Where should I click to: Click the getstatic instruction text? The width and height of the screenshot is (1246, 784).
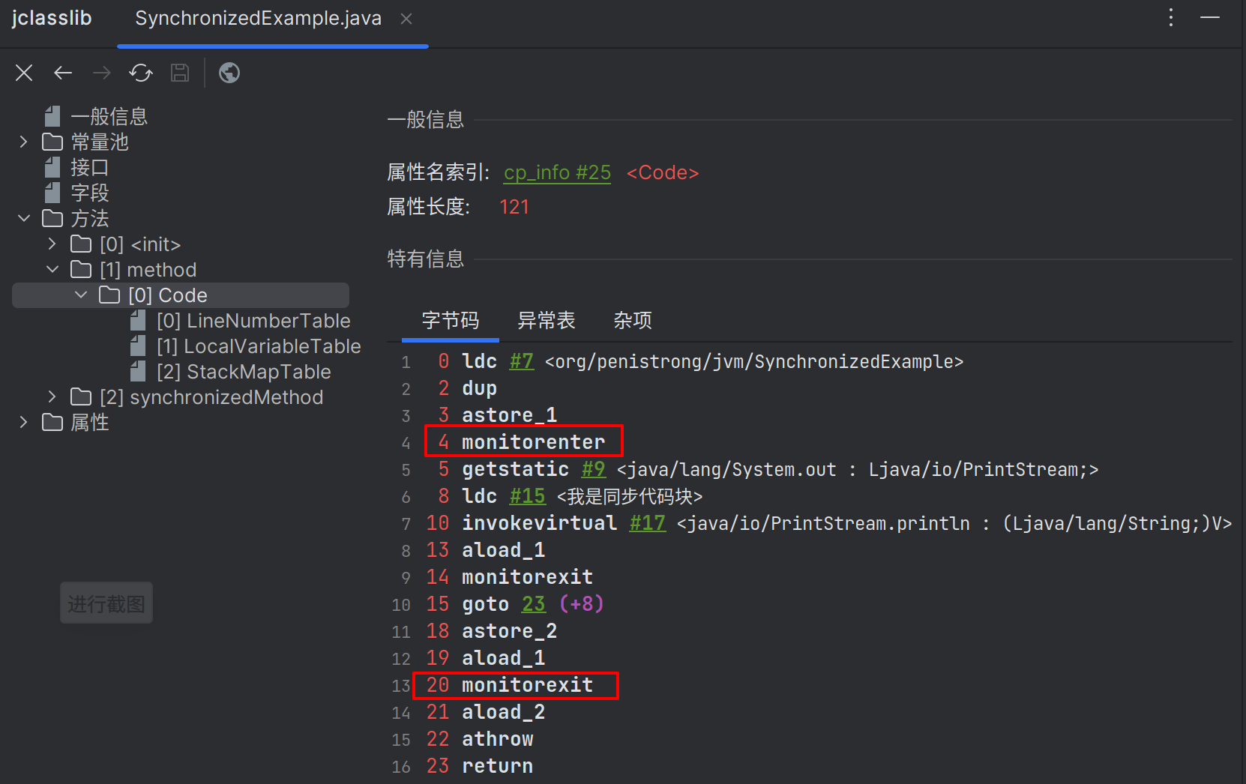click(515, 469)
